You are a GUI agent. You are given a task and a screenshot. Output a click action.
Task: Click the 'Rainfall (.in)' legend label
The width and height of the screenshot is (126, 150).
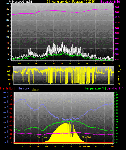click(x=8, y=88)
